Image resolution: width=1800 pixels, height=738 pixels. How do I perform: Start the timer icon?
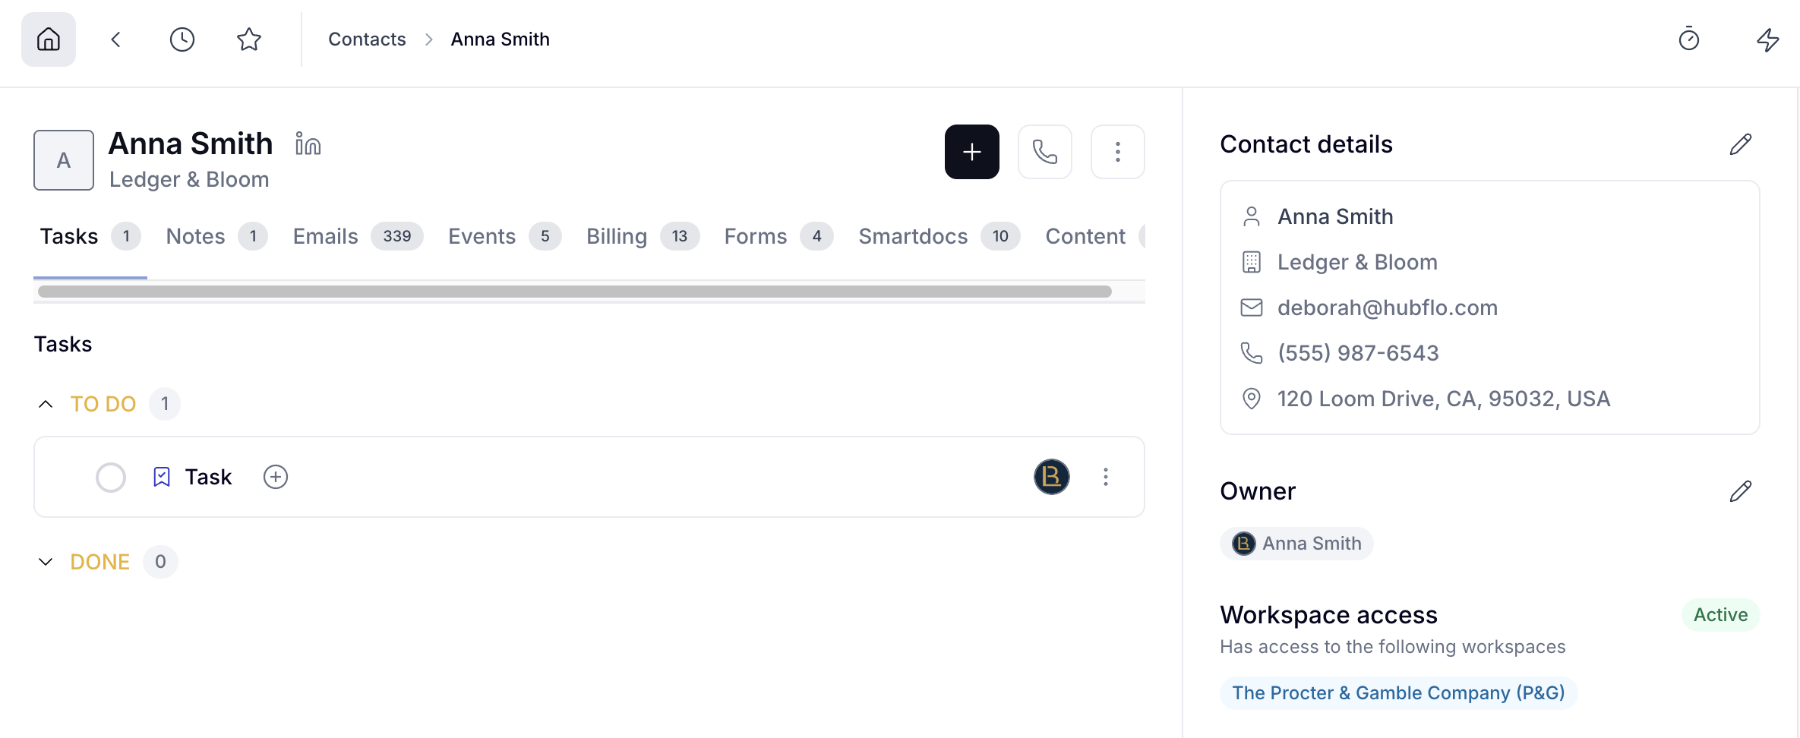click(x=1689, y=39)
